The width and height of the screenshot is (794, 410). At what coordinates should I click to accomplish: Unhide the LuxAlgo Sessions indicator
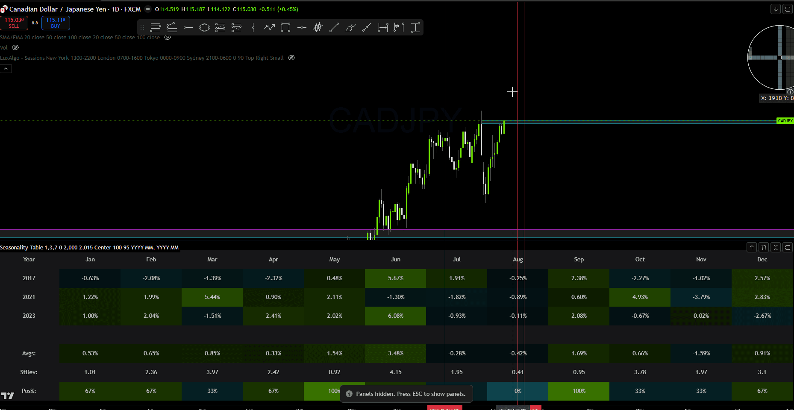pos(291,58)
